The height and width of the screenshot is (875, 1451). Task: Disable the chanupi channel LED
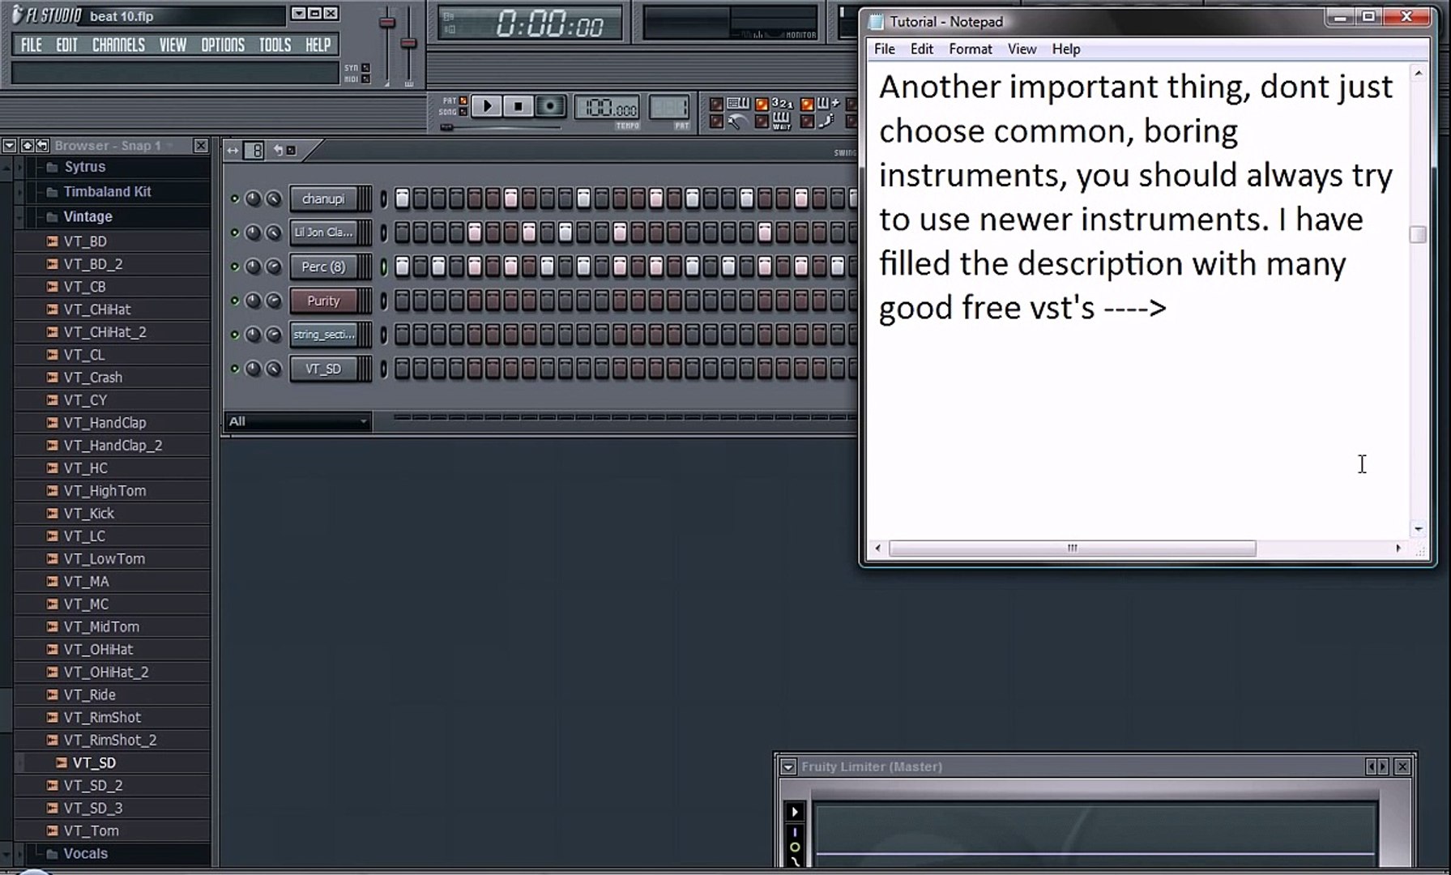pos(235,198)
